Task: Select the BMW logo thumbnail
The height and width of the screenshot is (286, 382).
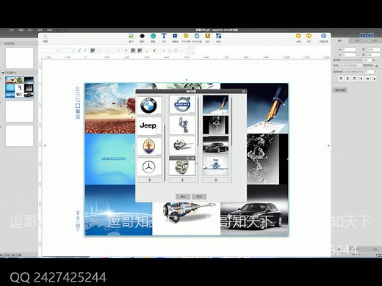Action: [149, 106]
